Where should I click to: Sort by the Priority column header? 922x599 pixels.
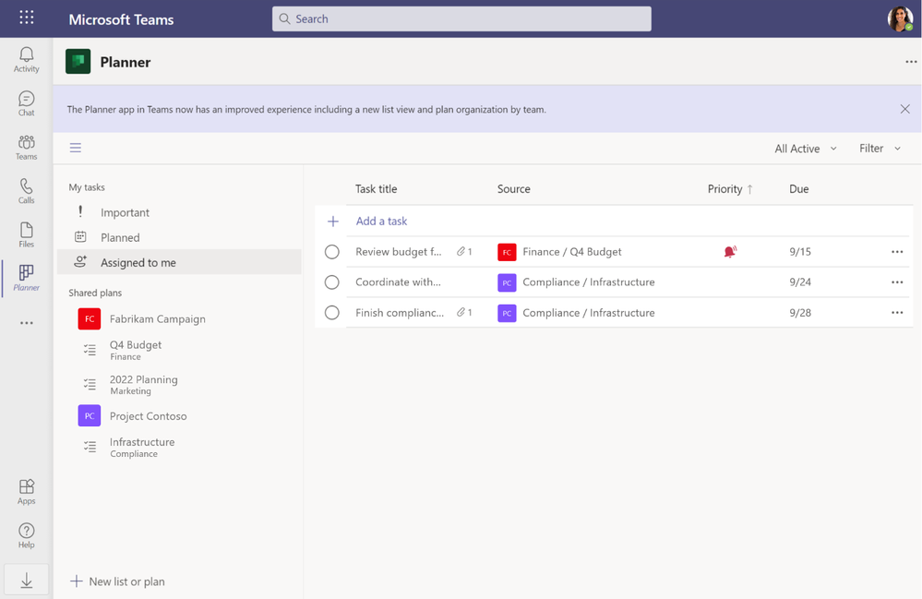tap(730, 188)
